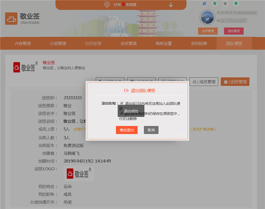The height and width of the screenshot is (209, 265).
Task: Open the 密码锁屏 tab
Action: tap(199, 44)
